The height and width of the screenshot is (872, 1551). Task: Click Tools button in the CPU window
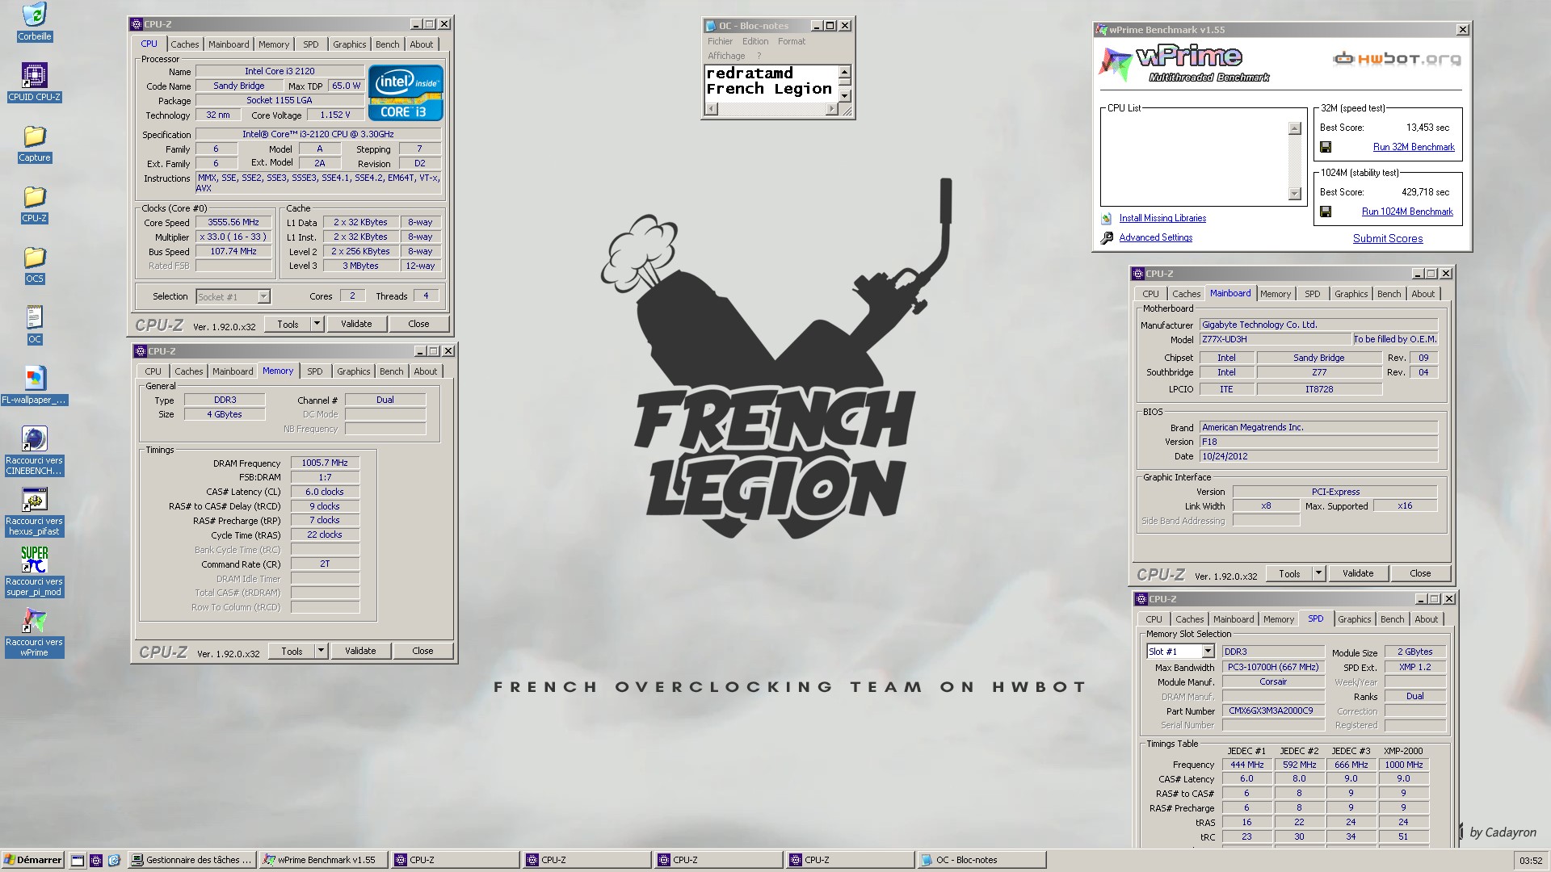coord(288,324)
